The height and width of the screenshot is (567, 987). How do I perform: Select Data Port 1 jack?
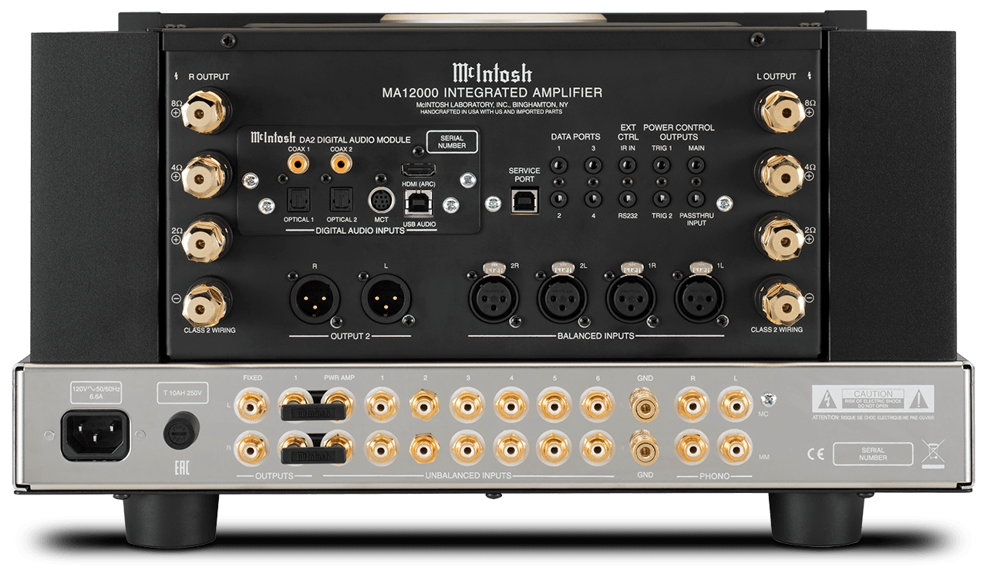[558, 164]
